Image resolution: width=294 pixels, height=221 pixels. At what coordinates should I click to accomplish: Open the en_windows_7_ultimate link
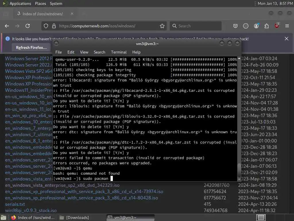tap(29, 135)
